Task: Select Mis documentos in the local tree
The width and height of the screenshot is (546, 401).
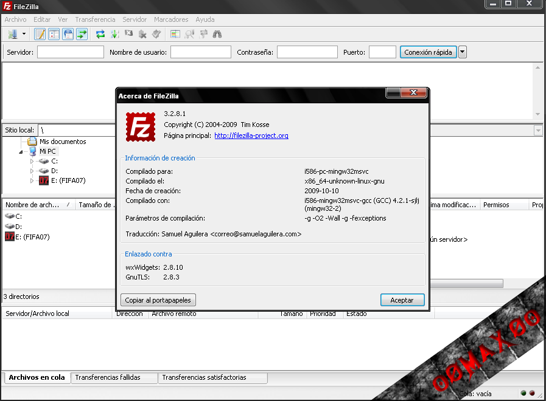Action: pyautogui.click(x=63, y=142)
